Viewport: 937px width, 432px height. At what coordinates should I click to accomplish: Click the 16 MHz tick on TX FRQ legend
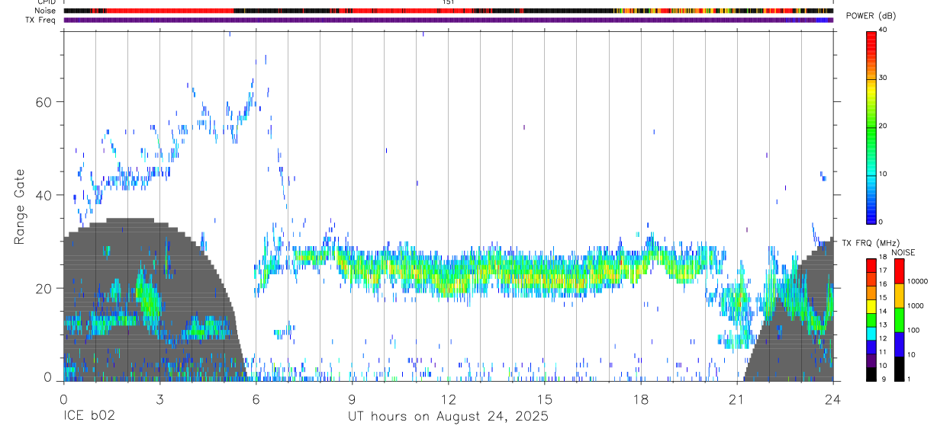(884, 285)
